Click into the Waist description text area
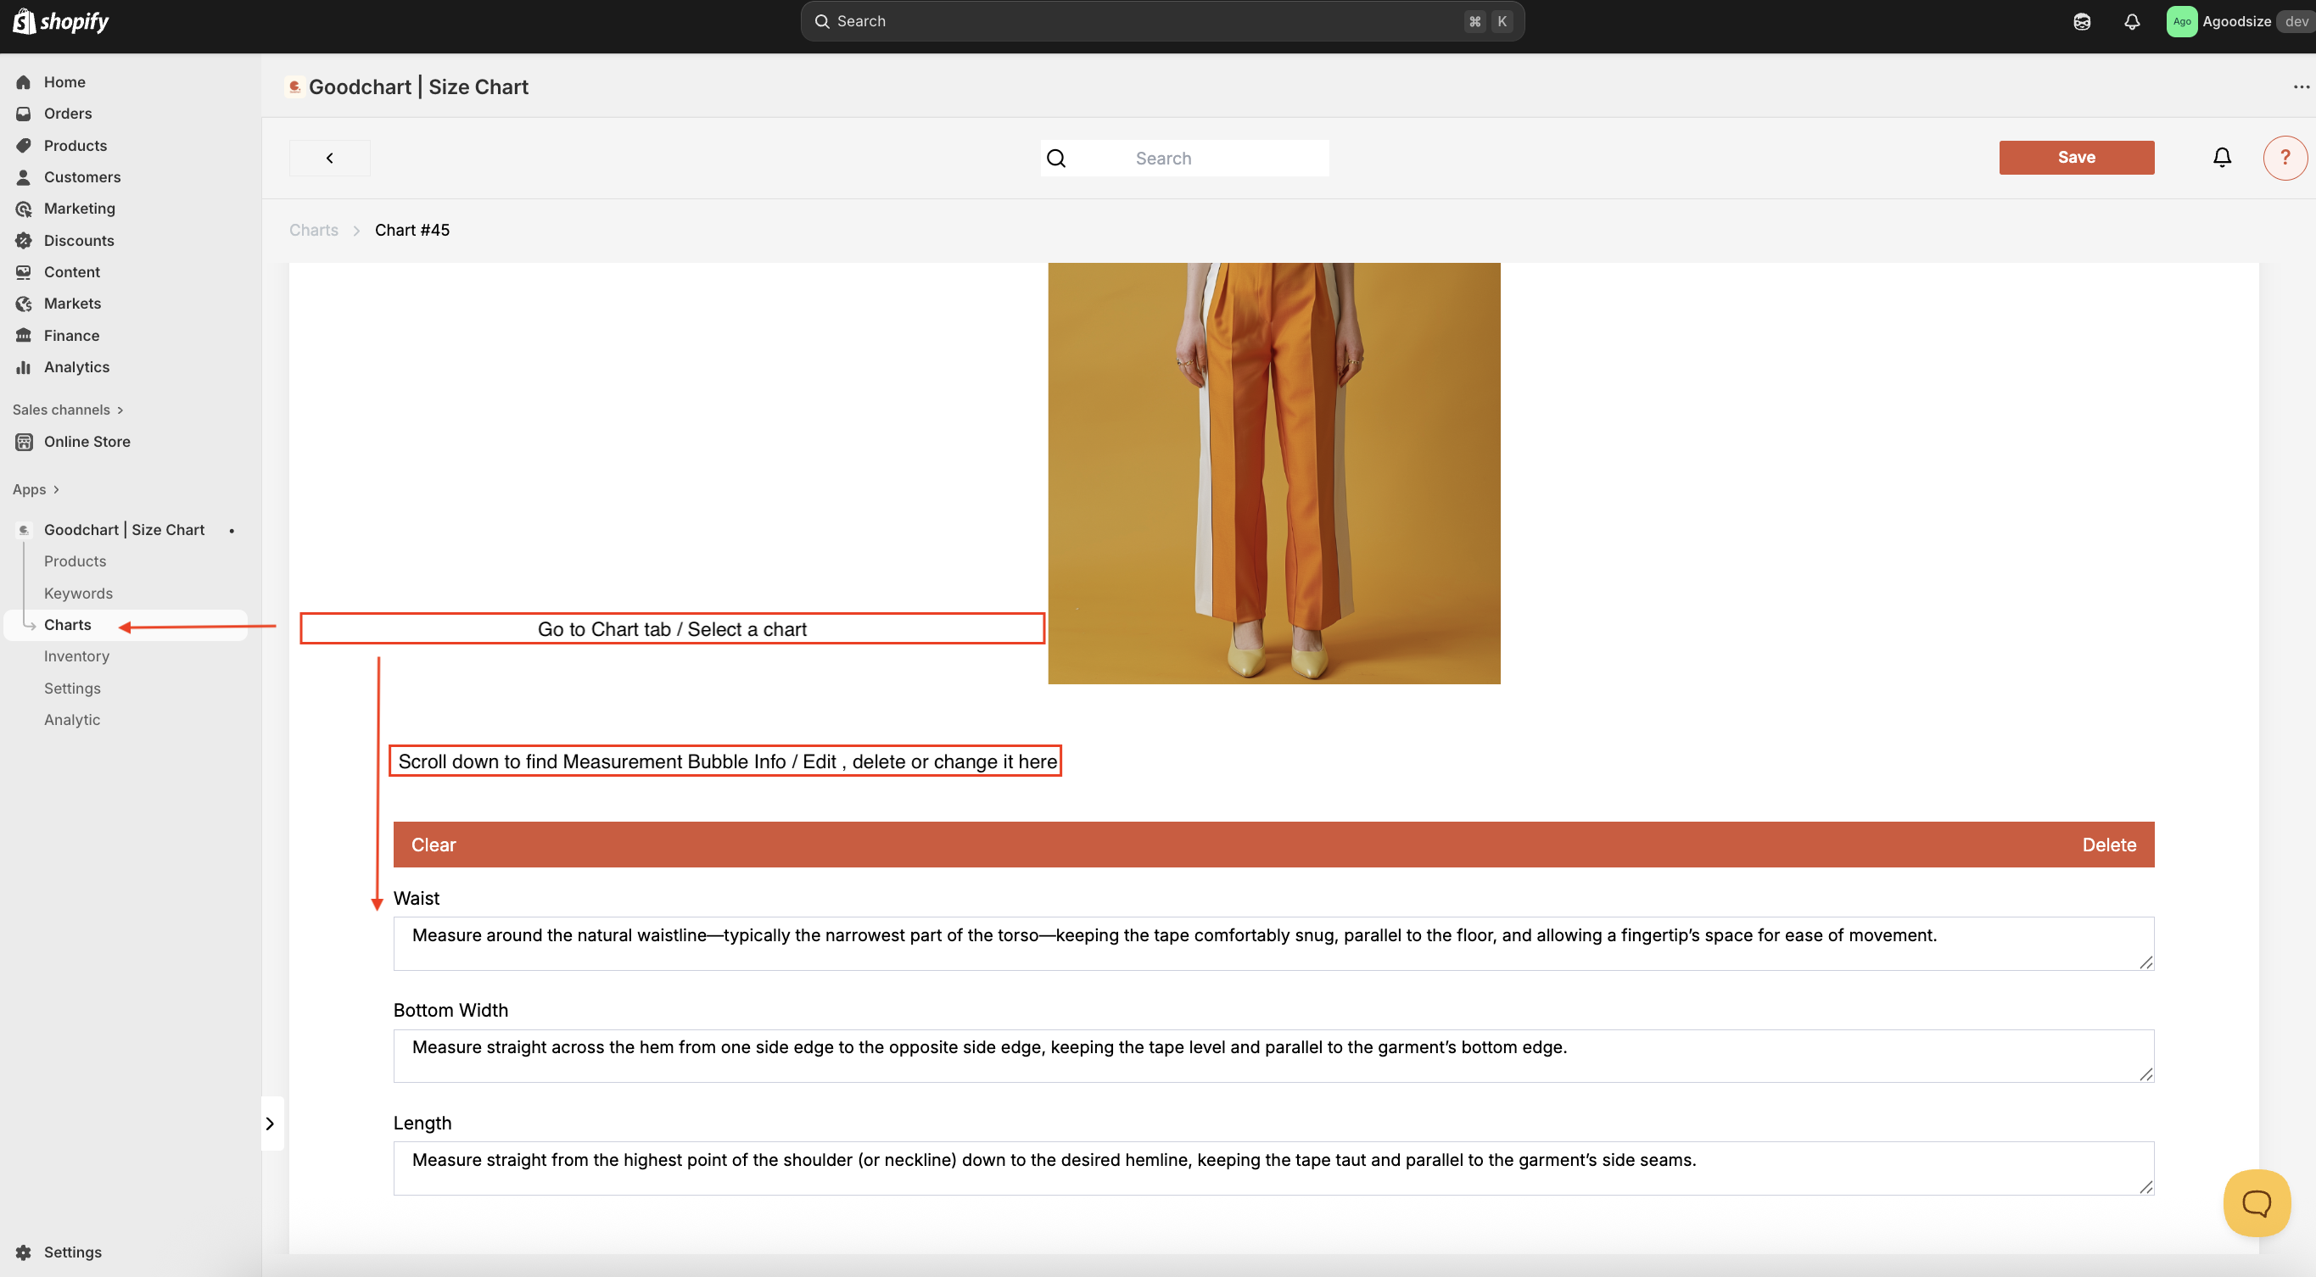 pos(1273,944)
